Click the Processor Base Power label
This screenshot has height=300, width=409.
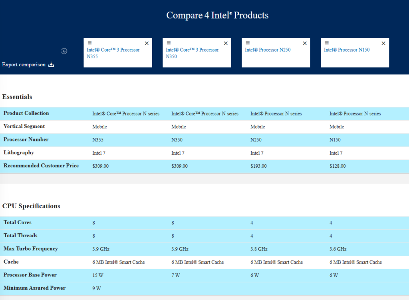(x=30, y=275)
